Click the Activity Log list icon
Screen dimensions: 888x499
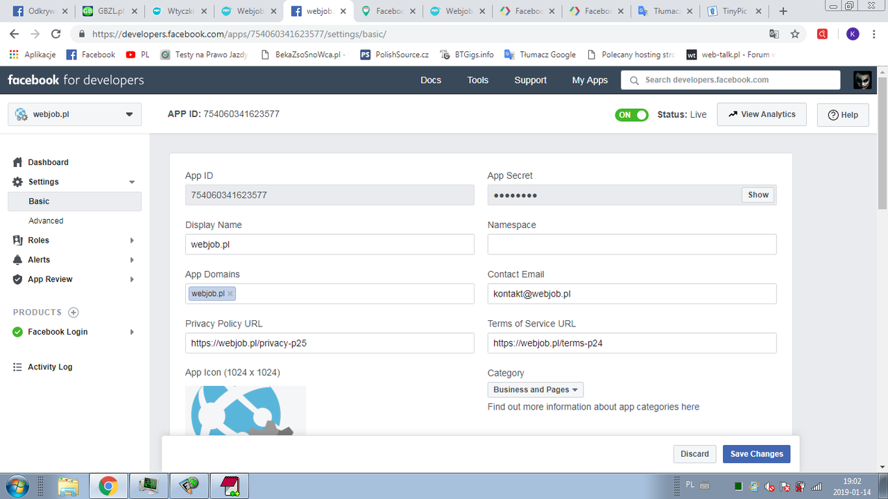18,367
